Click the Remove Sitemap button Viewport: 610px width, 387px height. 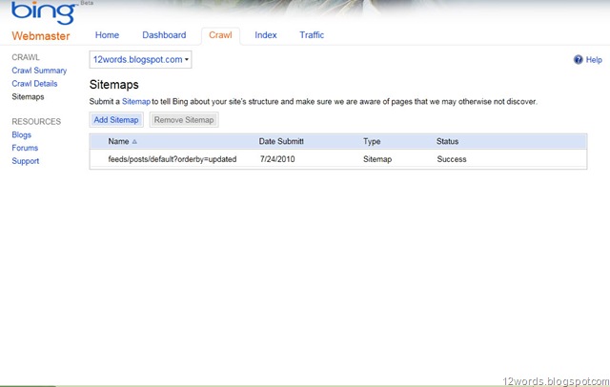(184, 120)
